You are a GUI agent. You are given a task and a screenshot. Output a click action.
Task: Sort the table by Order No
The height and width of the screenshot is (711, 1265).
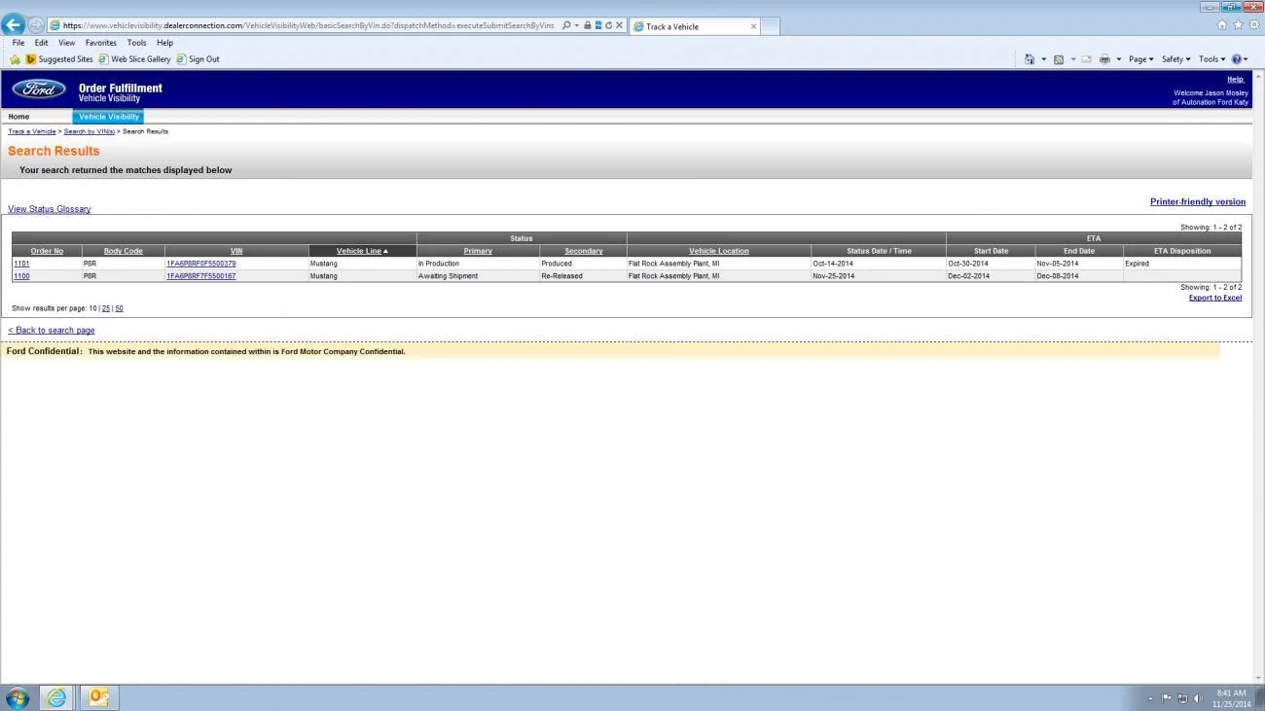coord(47,251)
